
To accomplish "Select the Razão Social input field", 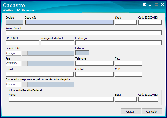I will tap(84, 33).
